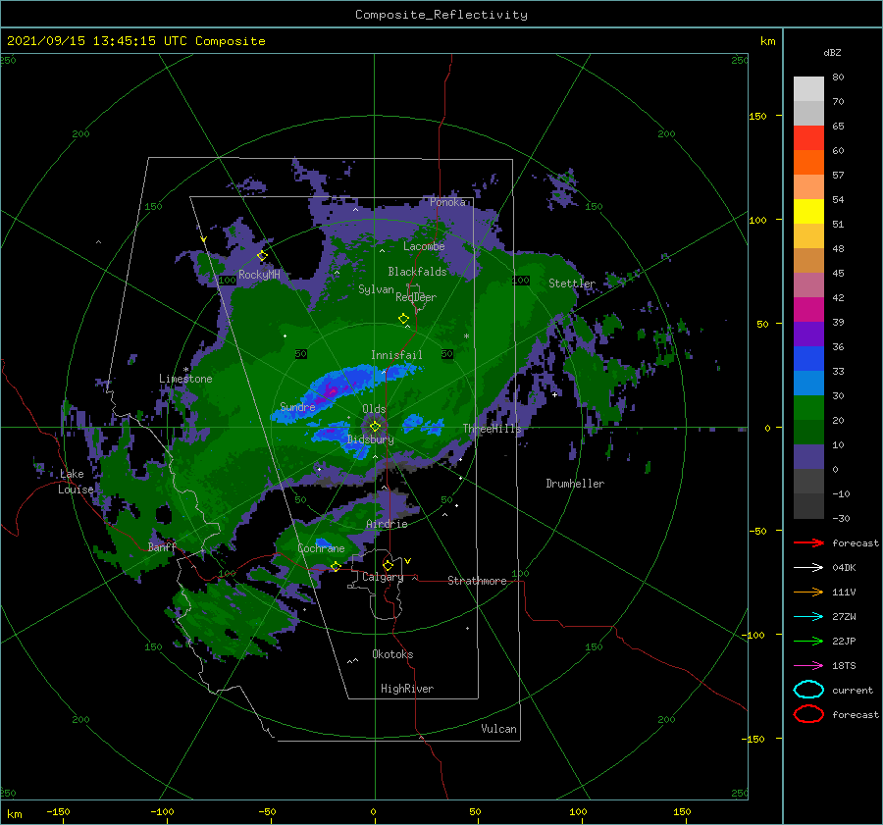Click the ThreeHills label

[493, 429]
